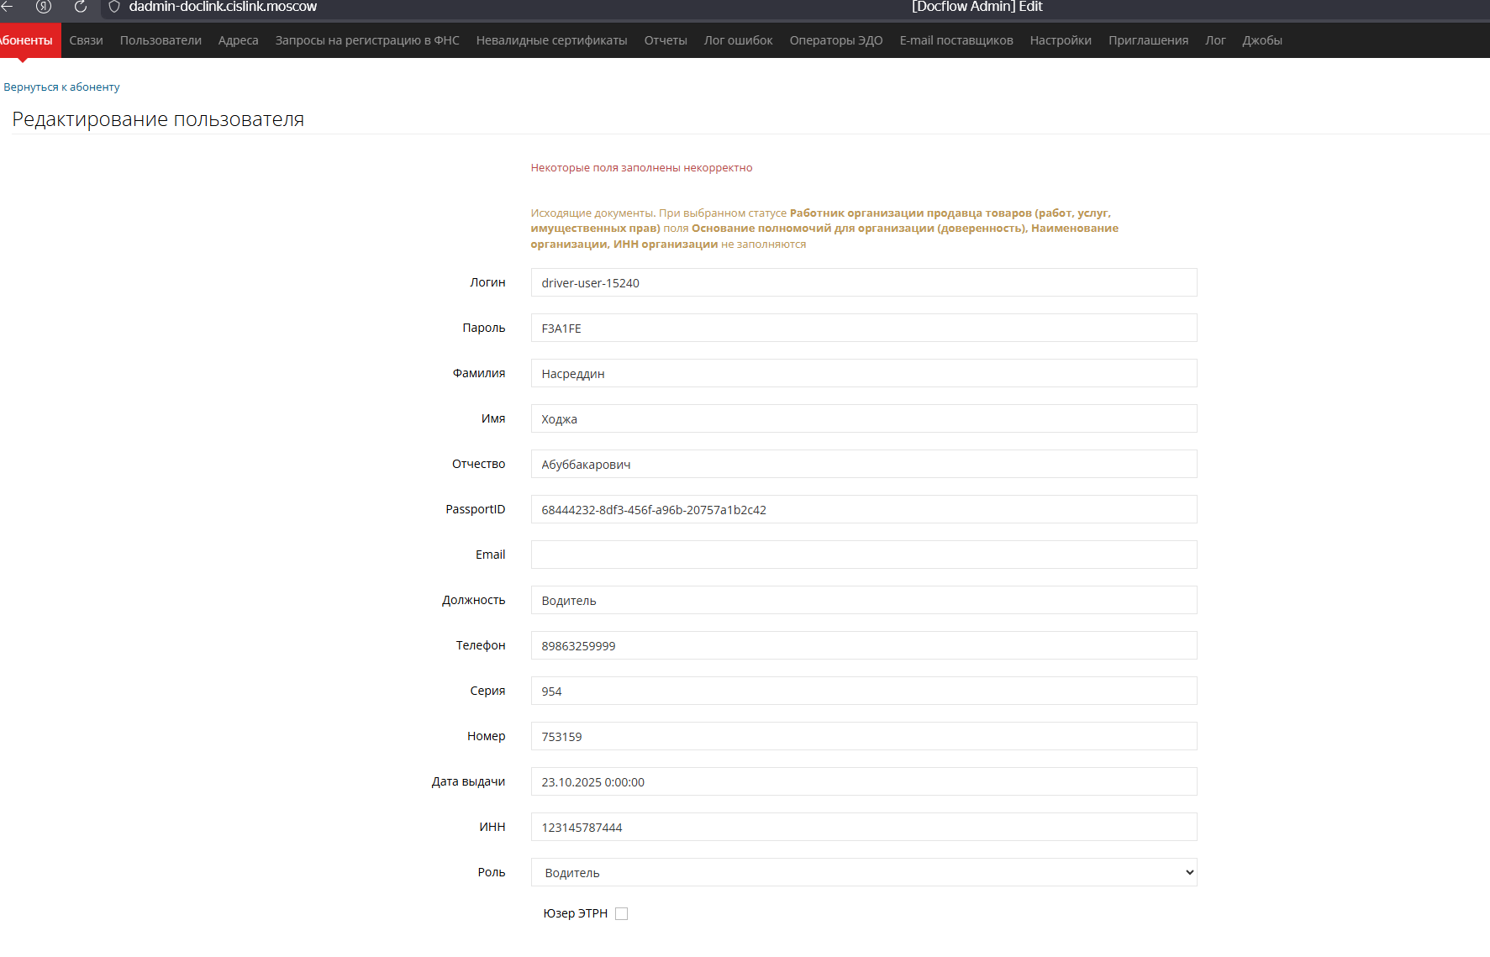Toggle the Юзер ЭТРН checkbox

click(x=622, y=914)
